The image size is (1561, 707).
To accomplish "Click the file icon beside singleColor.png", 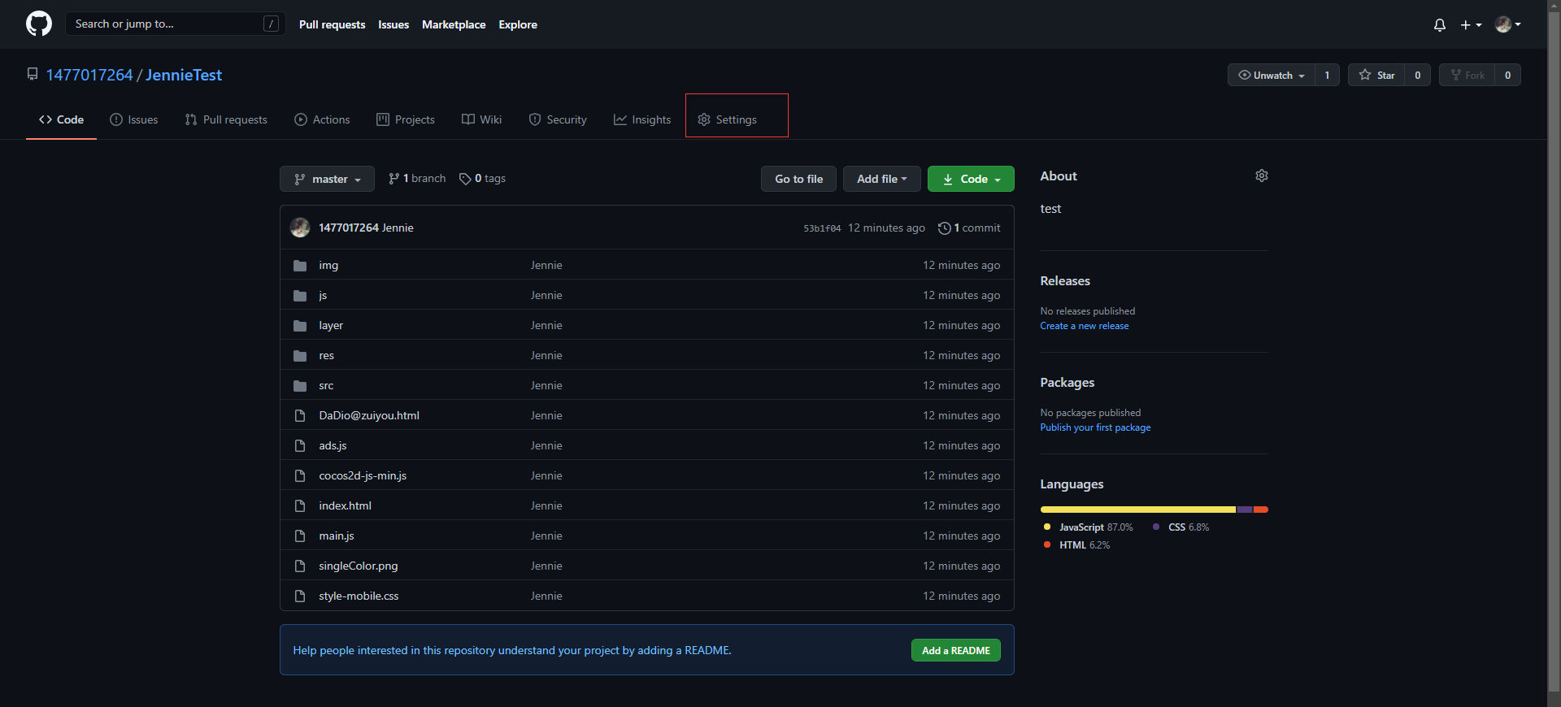I will point(300,566).
